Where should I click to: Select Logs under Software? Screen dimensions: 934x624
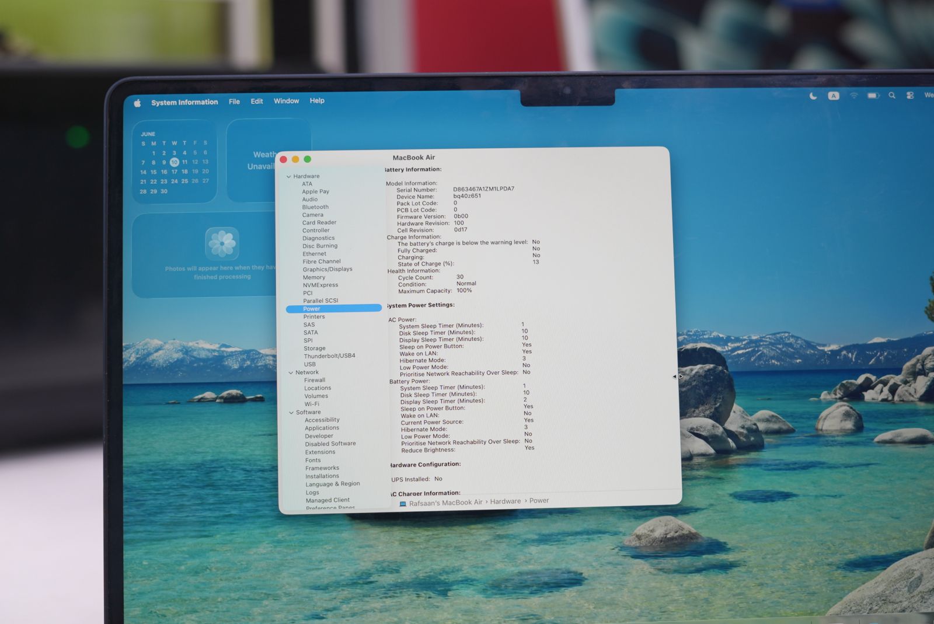tap(312, 492)
